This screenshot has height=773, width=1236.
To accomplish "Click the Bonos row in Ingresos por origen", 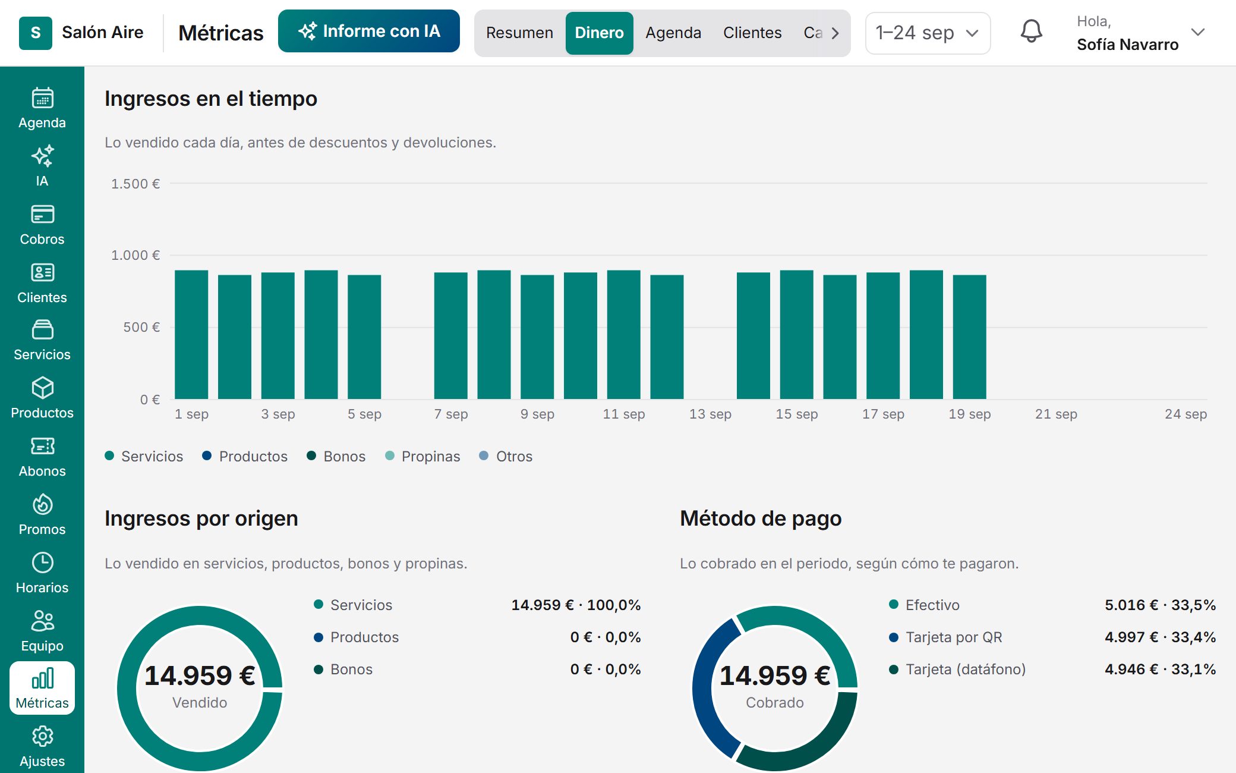I will 477,669.
